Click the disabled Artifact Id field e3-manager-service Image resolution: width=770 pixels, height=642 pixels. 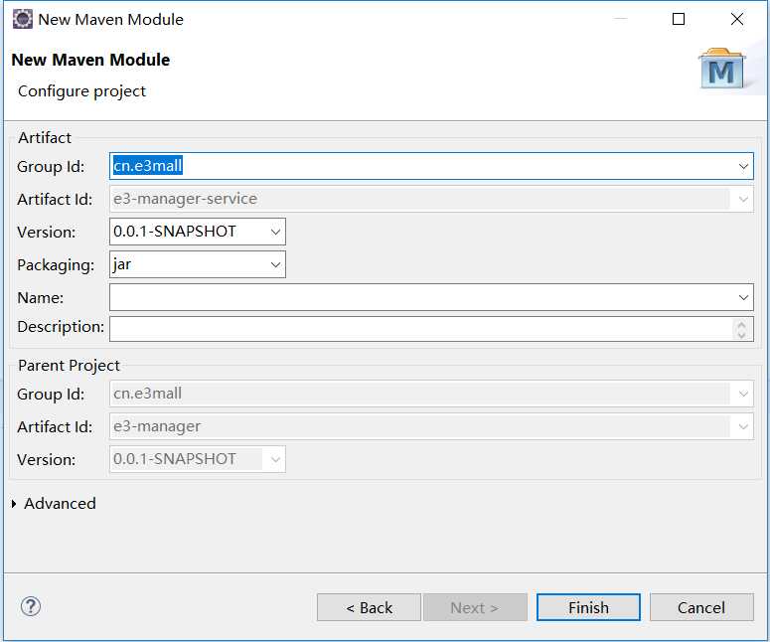point(420,199)
